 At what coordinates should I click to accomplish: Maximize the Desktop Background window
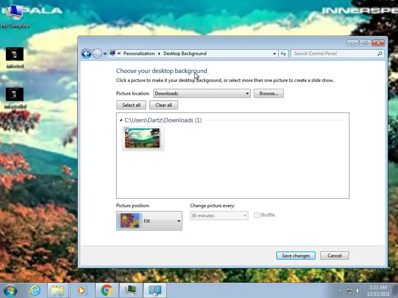(x=365, y=43)
